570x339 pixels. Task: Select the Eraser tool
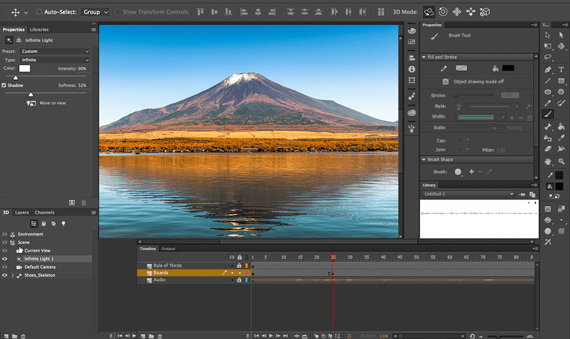coord(548,149)
